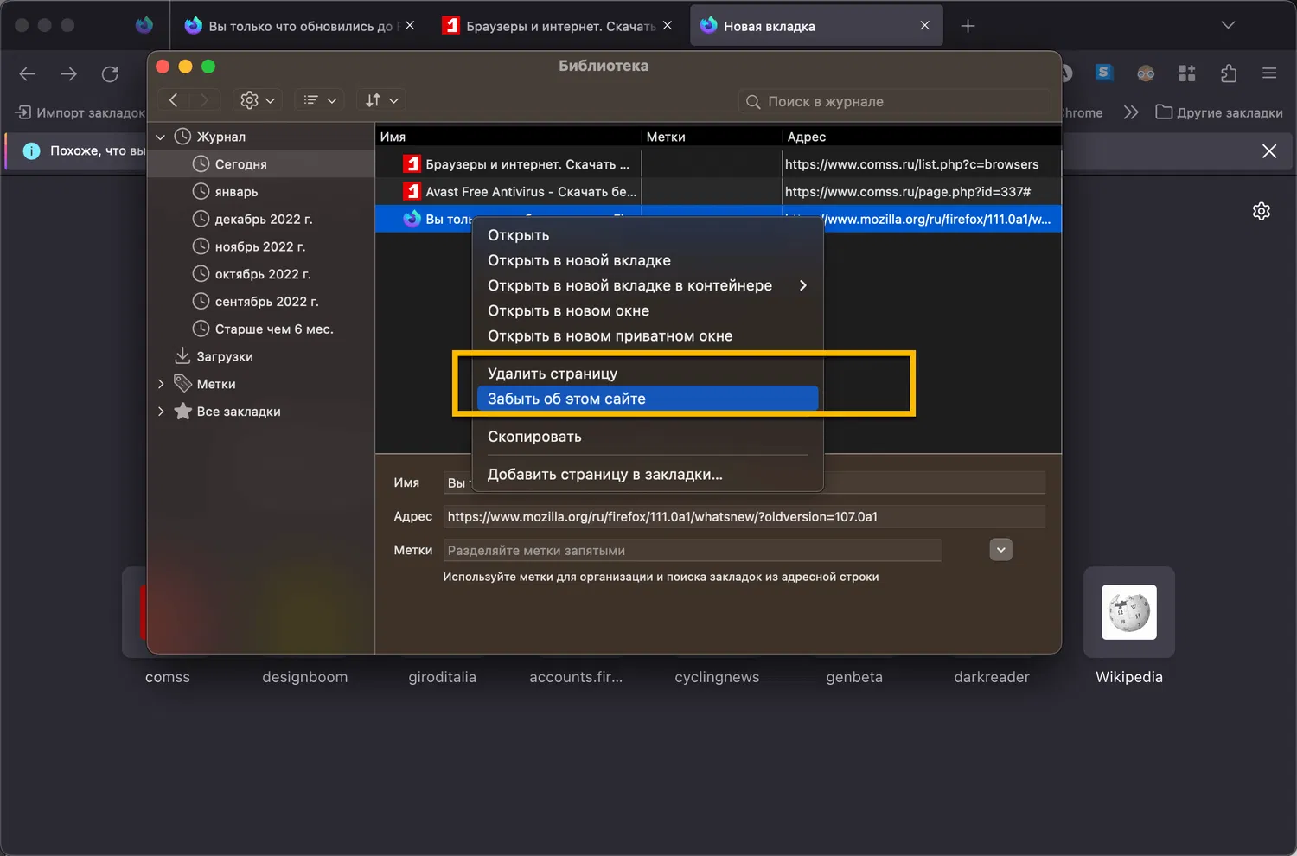Choose Добавить страницу в закладки…
1297x856 pixels.
tap(648, 474)
